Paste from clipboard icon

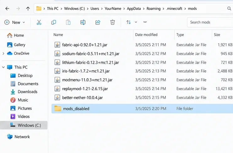pos(68,22)
